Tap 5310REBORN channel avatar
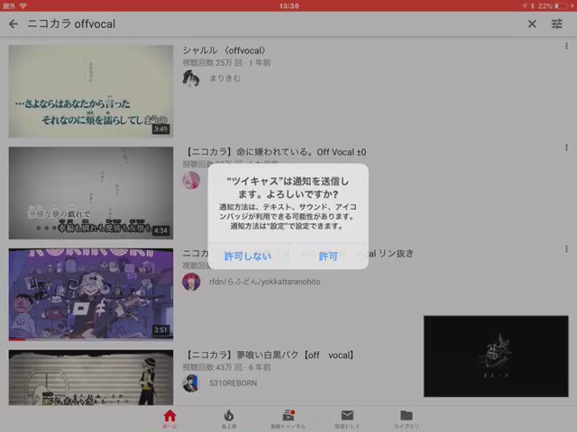Viewport: 577px width, 432px height. click(x=191, y=383)
